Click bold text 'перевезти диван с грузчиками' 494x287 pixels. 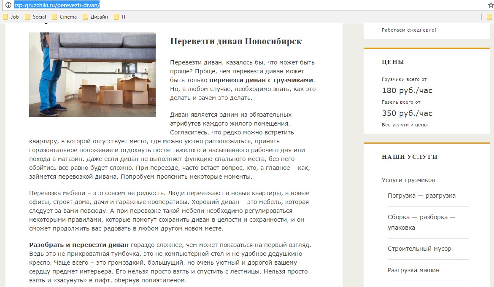pyautogui.click(x=261, y=80)
